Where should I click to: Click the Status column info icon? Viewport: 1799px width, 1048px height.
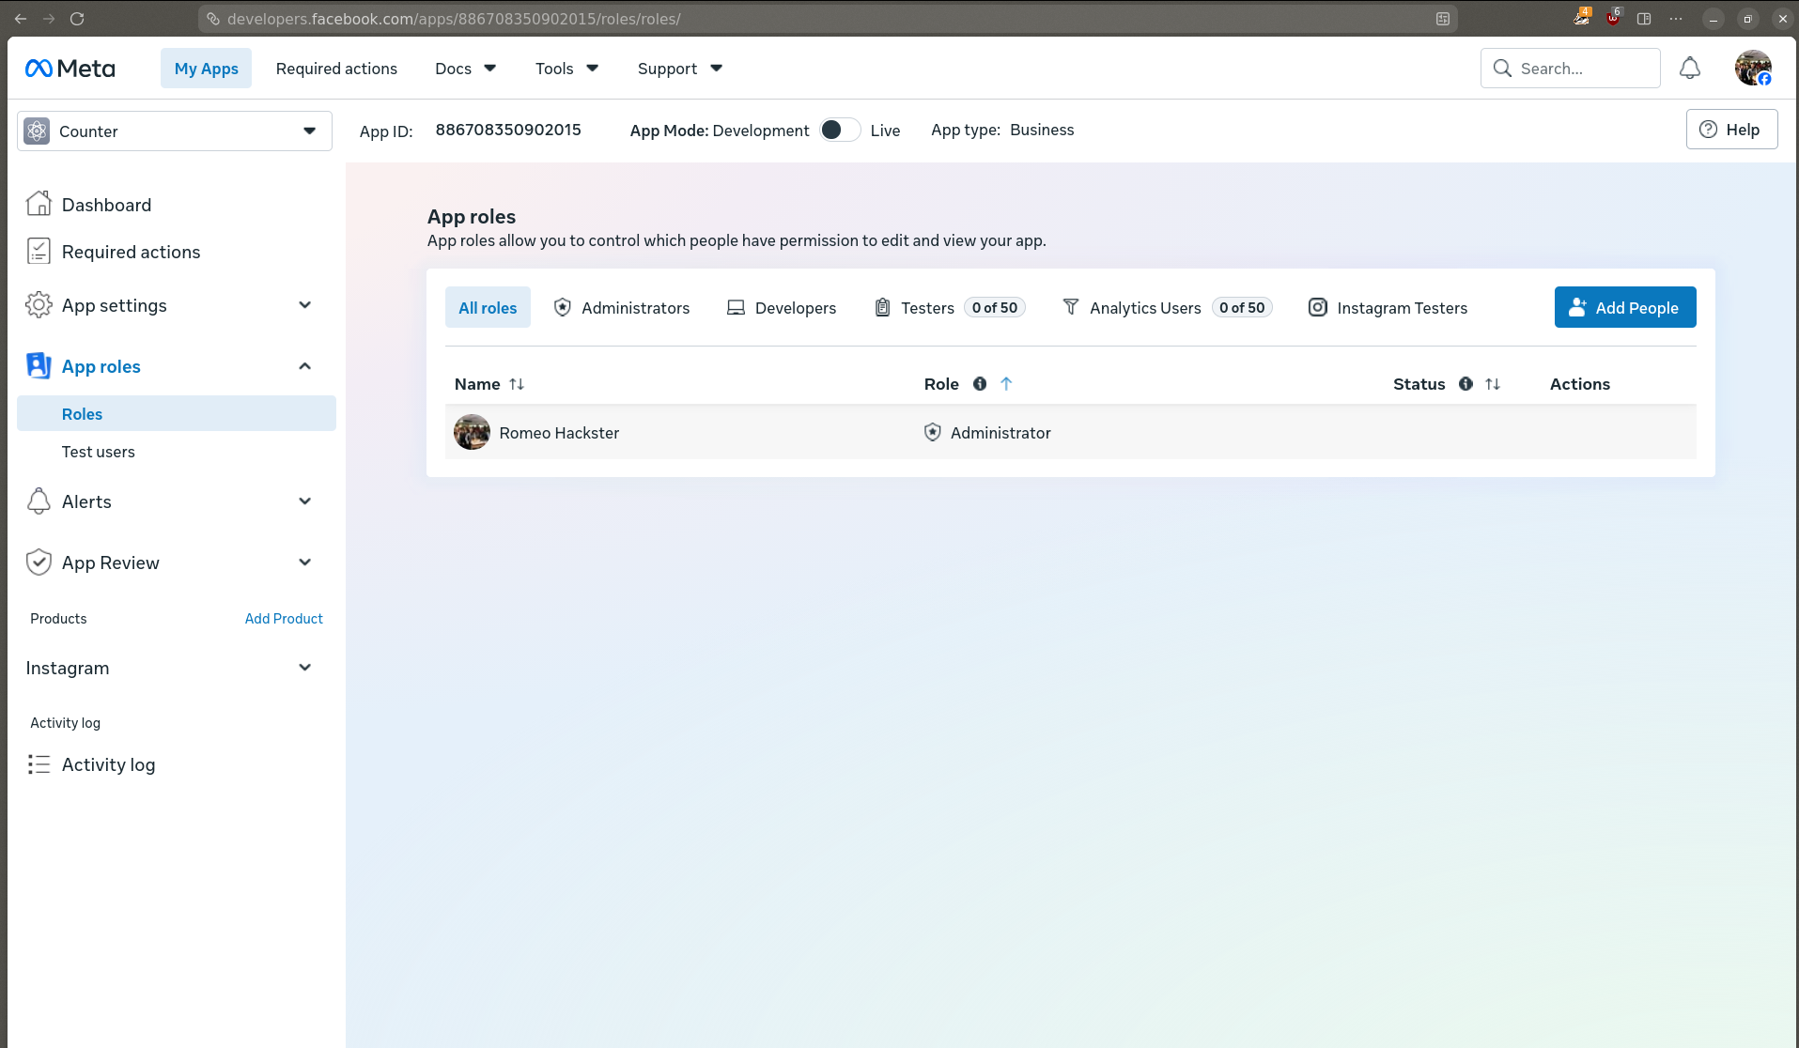[1466, 383]
